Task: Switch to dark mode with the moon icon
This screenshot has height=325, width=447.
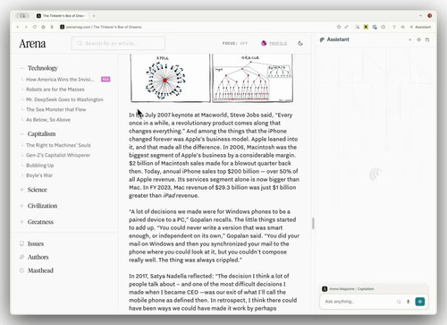Action: [x=300, y=43]
